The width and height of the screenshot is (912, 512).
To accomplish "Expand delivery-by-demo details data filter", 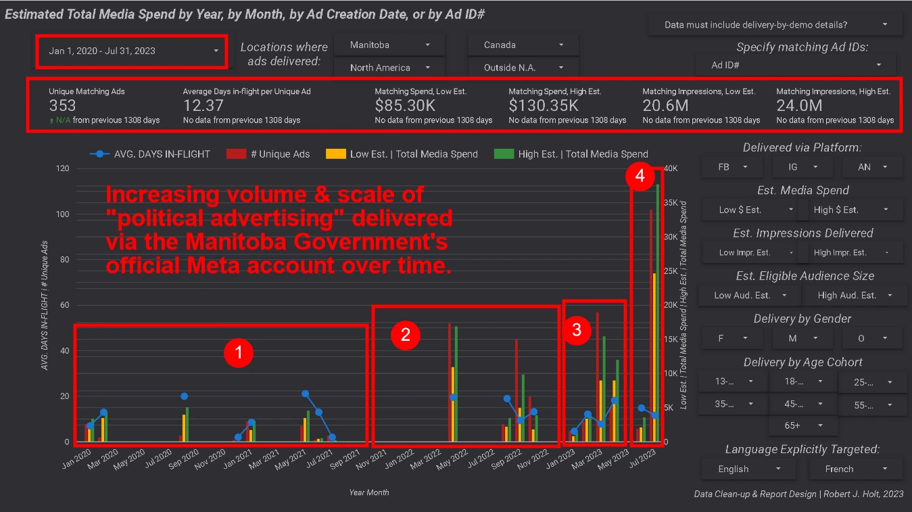I will pos(775,25).
